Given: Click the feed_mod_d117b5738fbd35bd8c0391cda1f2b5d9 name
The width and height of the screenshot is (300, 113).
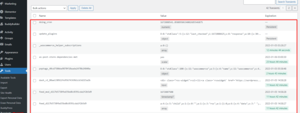Looking at the screenshot, I should click(65, 92).
